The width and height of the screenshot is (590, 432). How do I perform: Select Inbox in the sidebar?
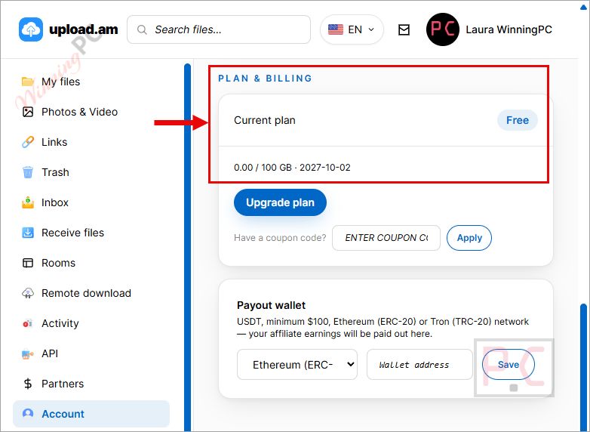[x=55, y=202]
